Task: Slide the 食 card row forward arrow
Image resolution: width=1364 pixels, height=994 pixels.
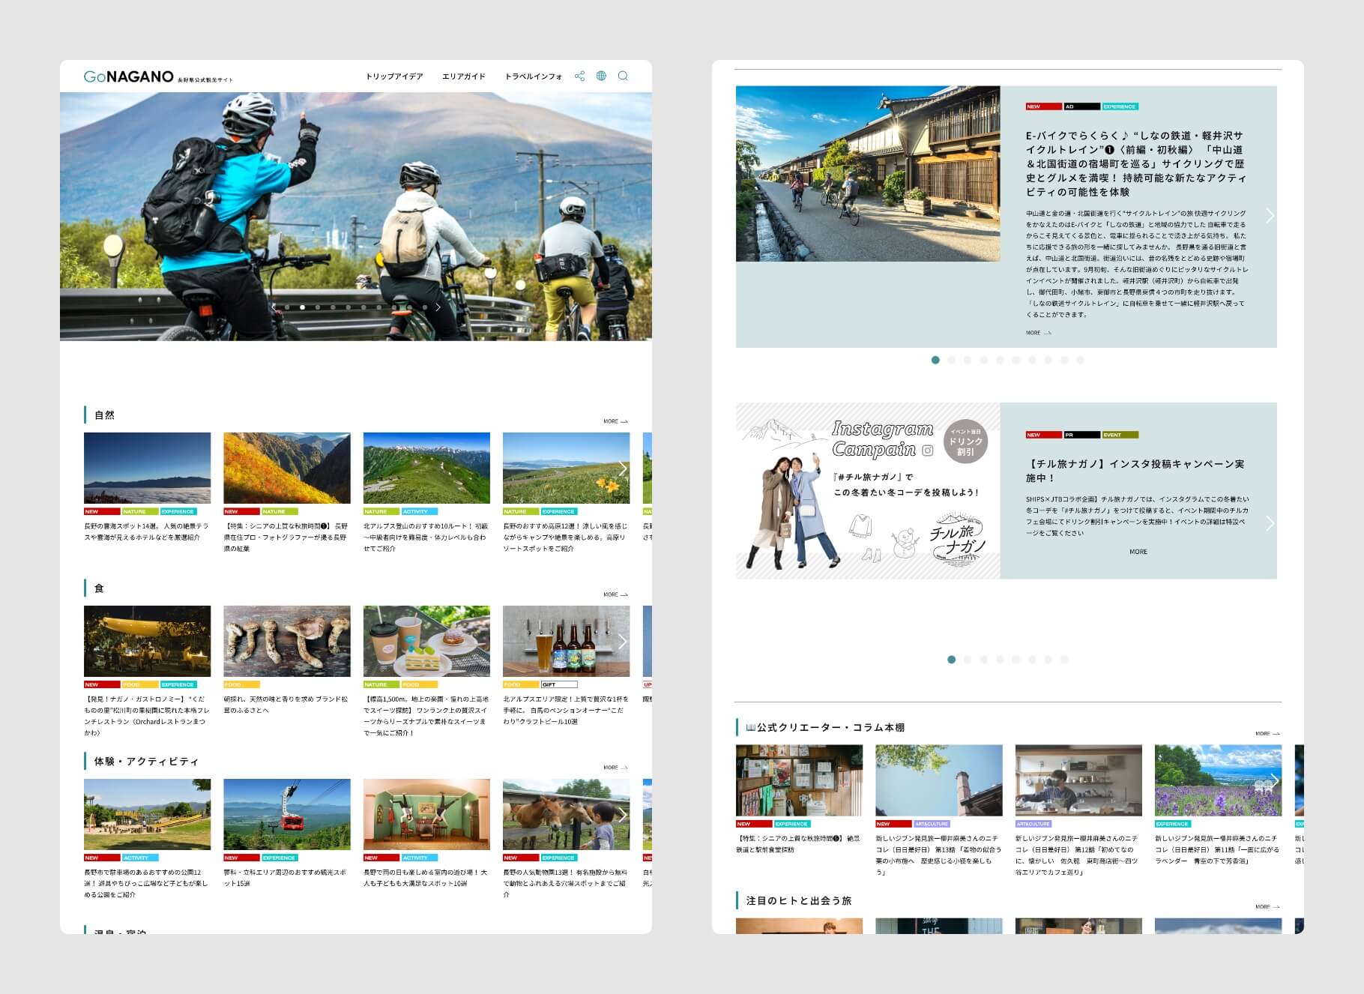Action: click(x=622, y=642)
